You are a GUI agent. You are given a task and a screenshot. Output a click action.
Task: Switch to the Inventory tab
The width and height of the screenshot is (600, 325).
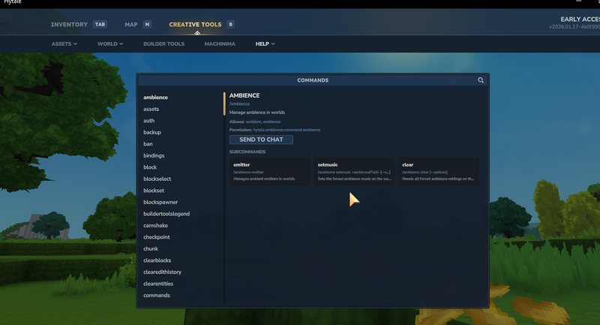[69, 25]
